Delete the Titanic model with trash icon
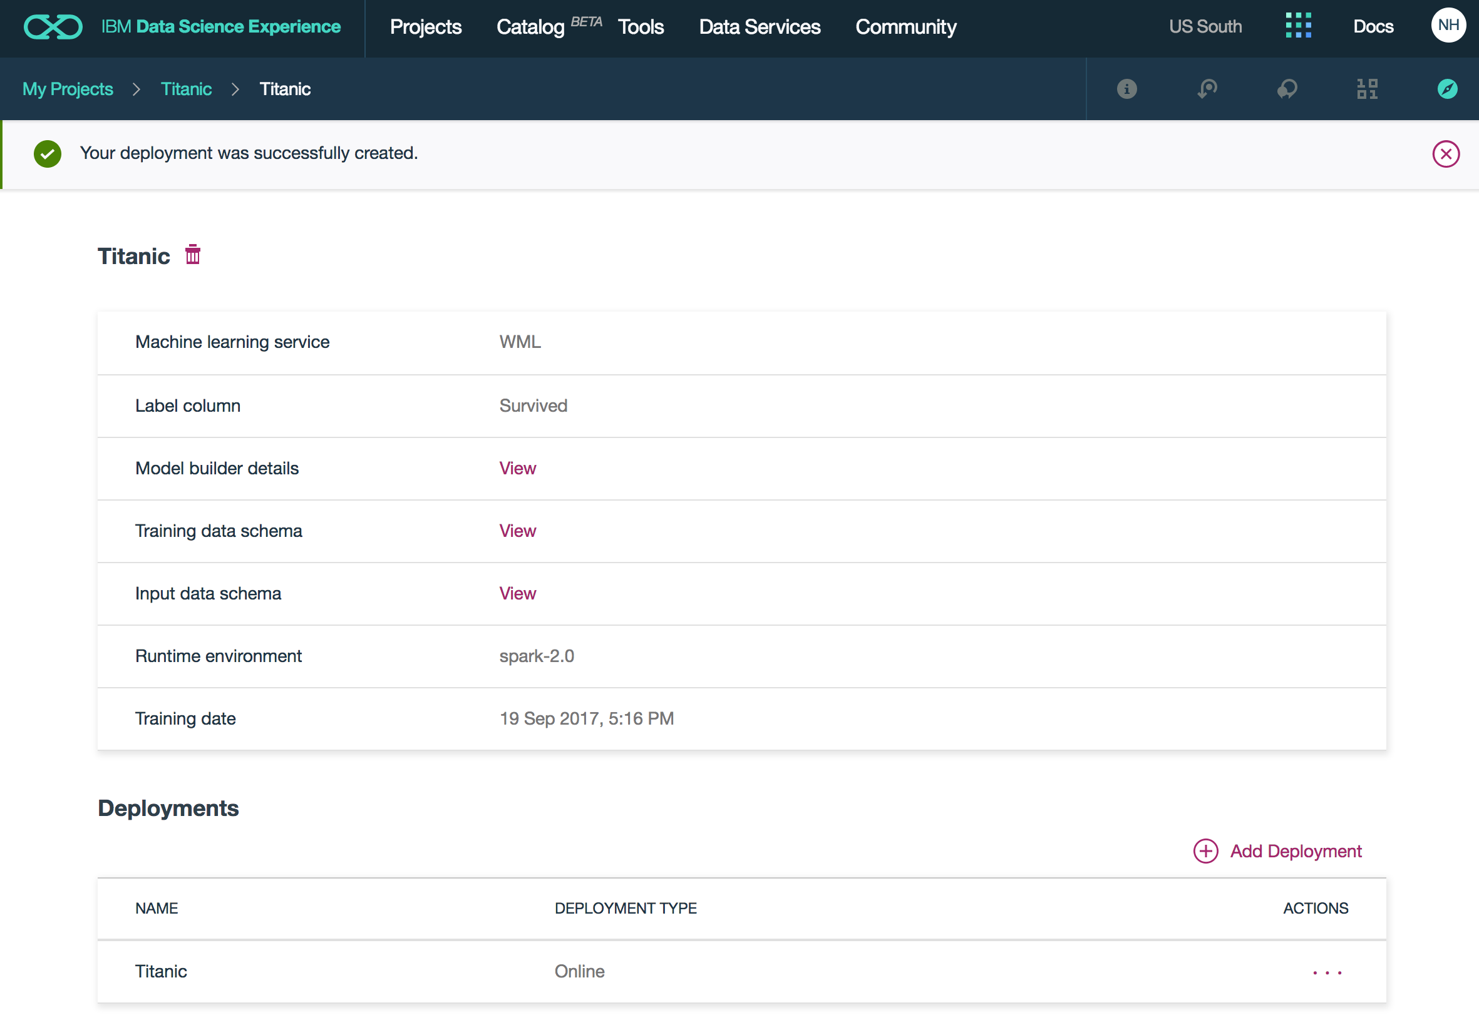This screenshot has height=1020, width=1479. pyautogui.click(x=192, y=254)
